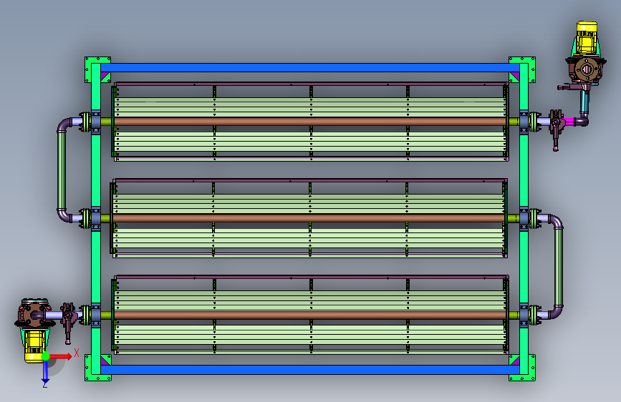
Task: Select the bottom roller's orange central shaft
Action: pyautogui.click(x=310, y=315)
